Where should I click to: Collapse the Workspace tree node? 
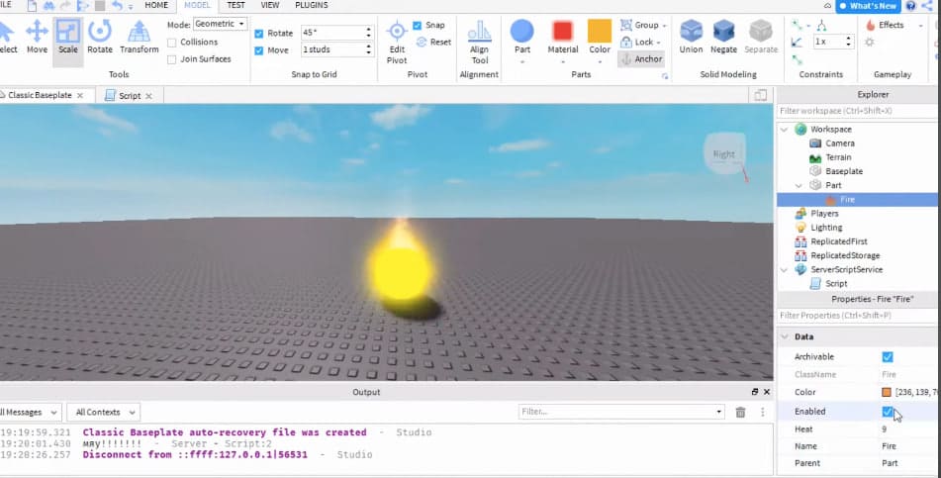pyautogui.click(x=784, y=129)
